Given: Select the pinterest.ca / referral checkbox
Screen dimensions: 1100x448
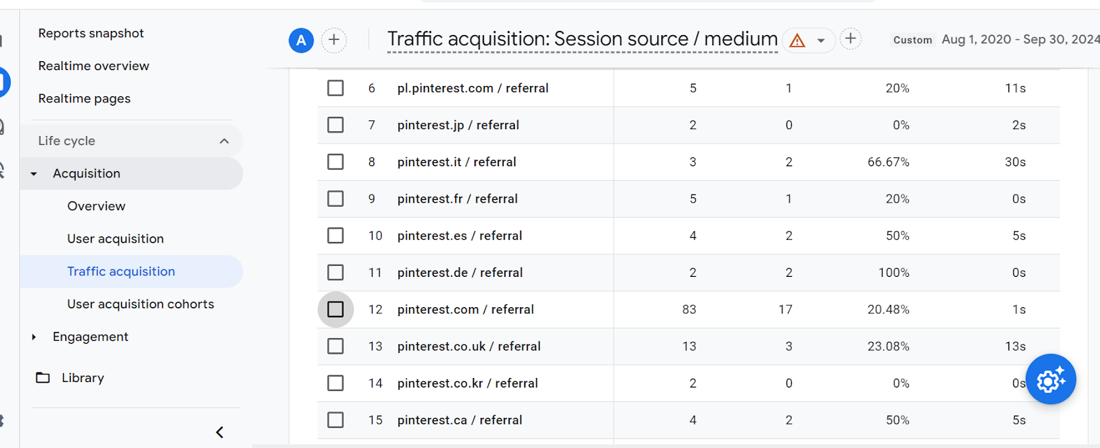Looking at the screenshot, I should (x=335, y=420).
